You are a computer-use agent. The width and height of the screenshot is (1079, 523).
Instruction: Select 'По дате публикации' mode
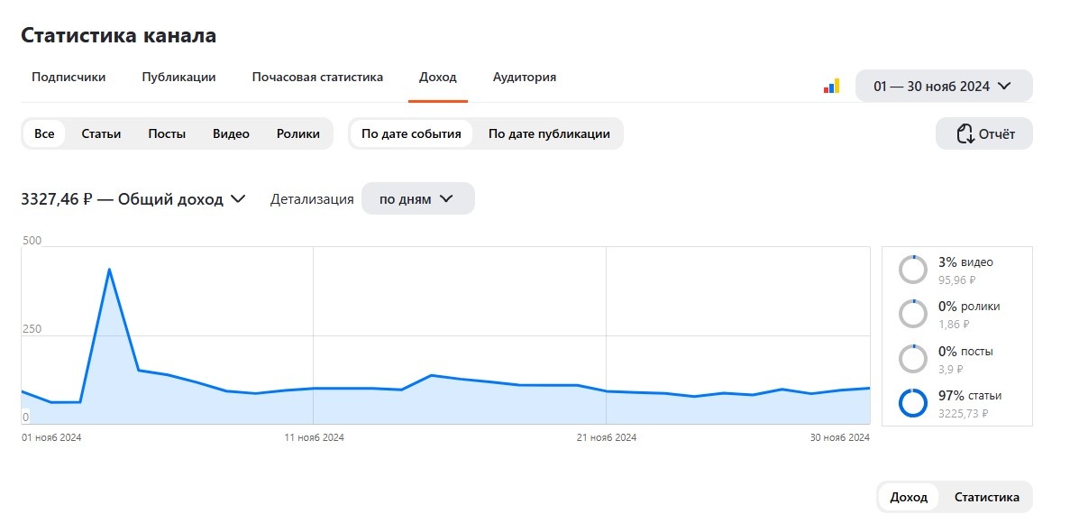click(x=549, y=134)
